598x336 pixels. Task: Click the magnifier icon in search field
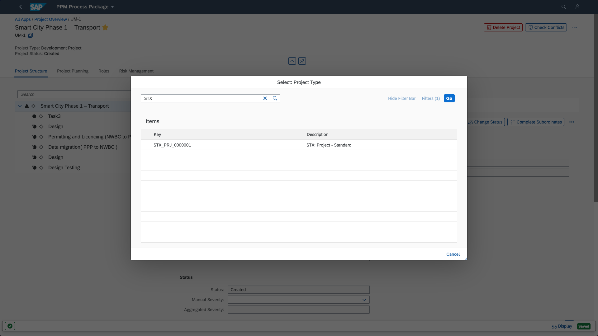(275, 98)
